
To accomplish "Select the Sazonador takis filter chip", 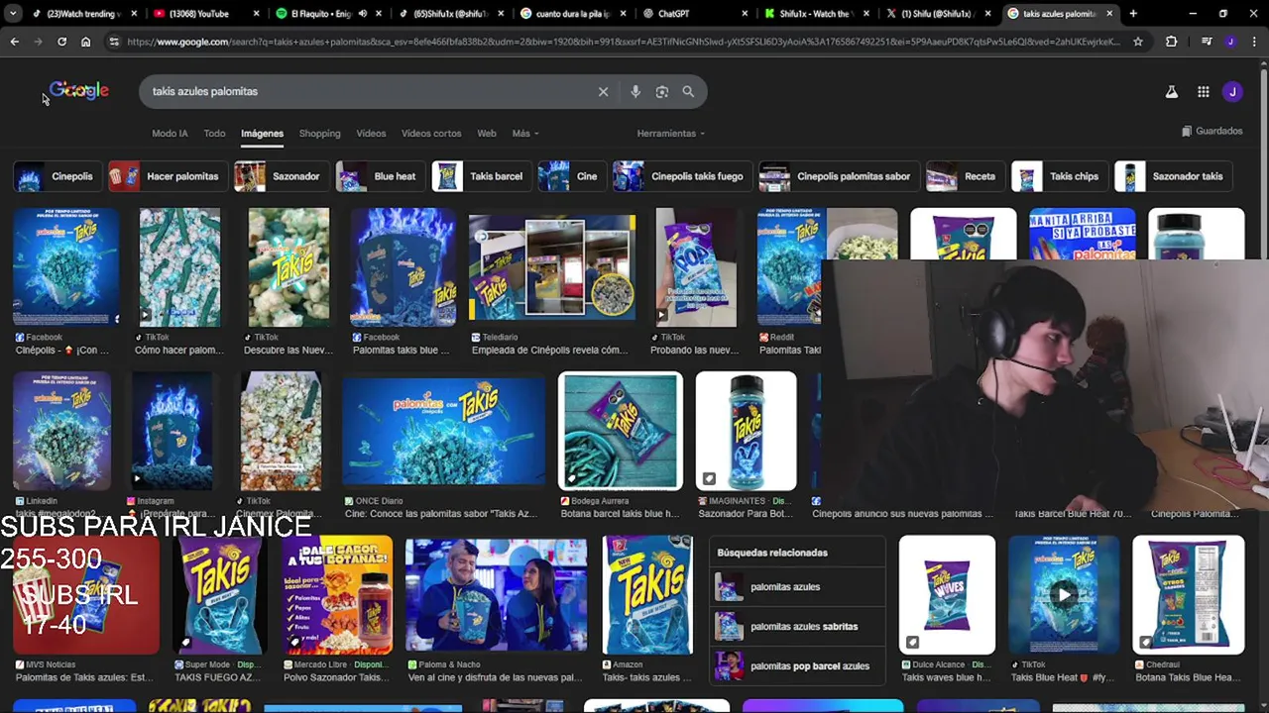I will click(1172, 176).
